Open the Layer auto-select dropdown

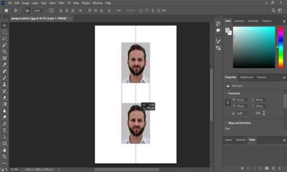pos(39,11)
